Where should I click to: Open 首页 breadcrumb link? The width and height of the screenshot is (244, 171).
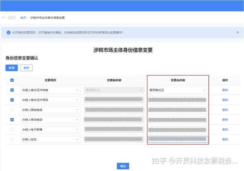(x=23, y=18)
